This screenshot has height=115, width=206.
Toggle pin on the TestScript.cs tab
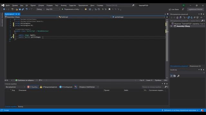click(x=16, y=14)
